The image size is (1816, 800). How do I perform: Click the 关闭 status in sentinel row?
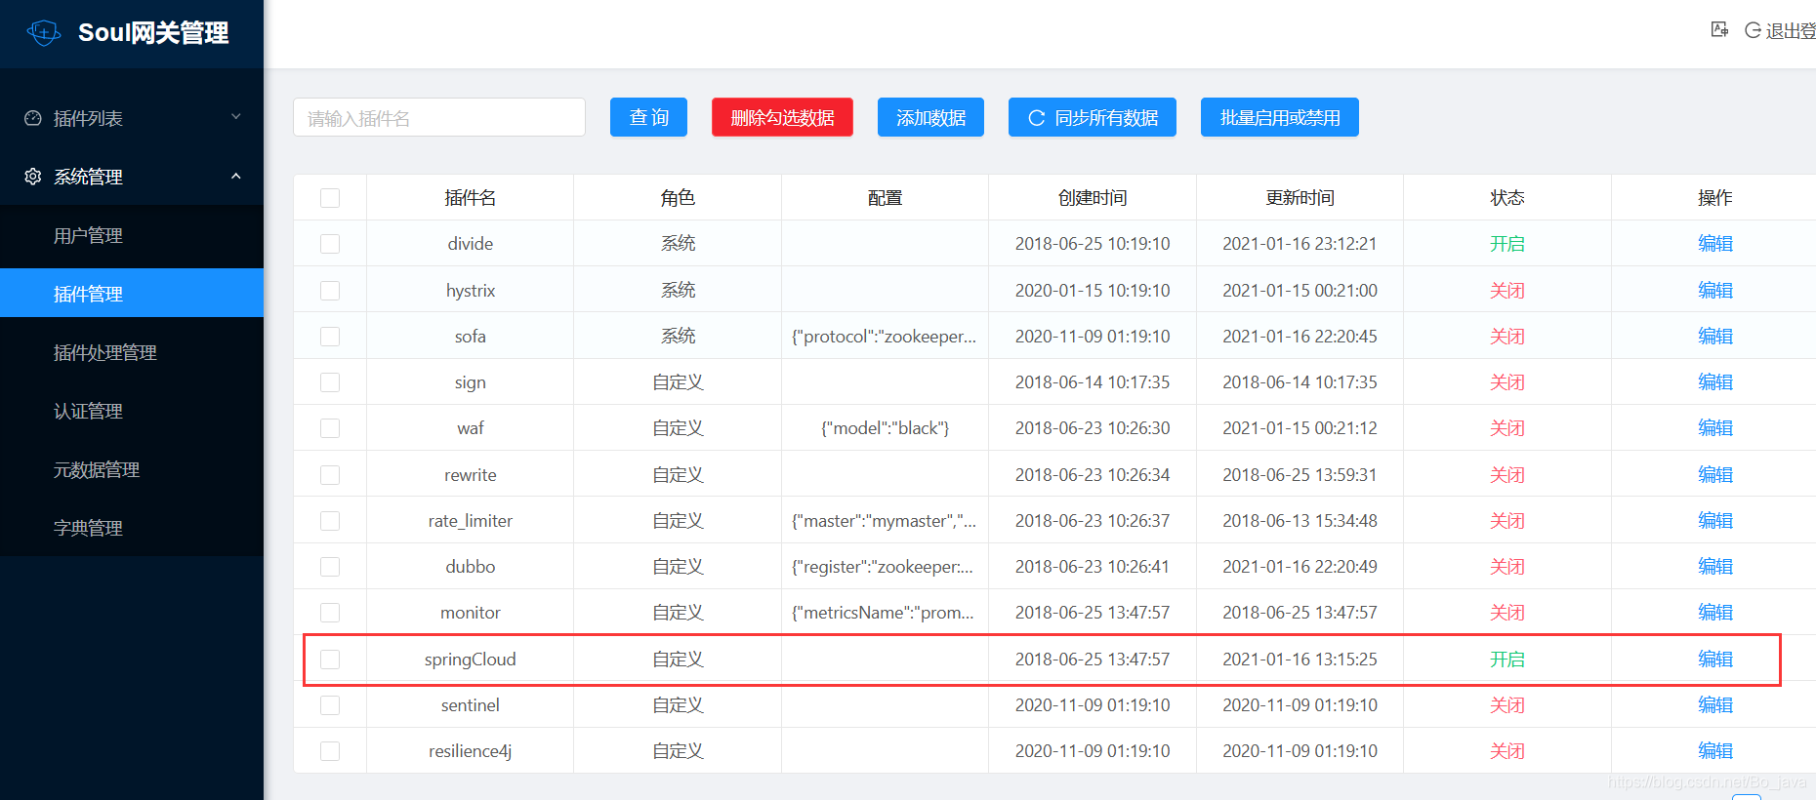1507,705
